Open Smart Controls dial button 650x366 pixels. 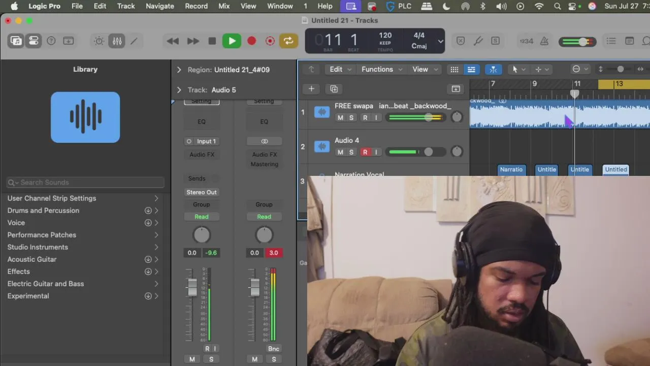click(x=99, y=41)
